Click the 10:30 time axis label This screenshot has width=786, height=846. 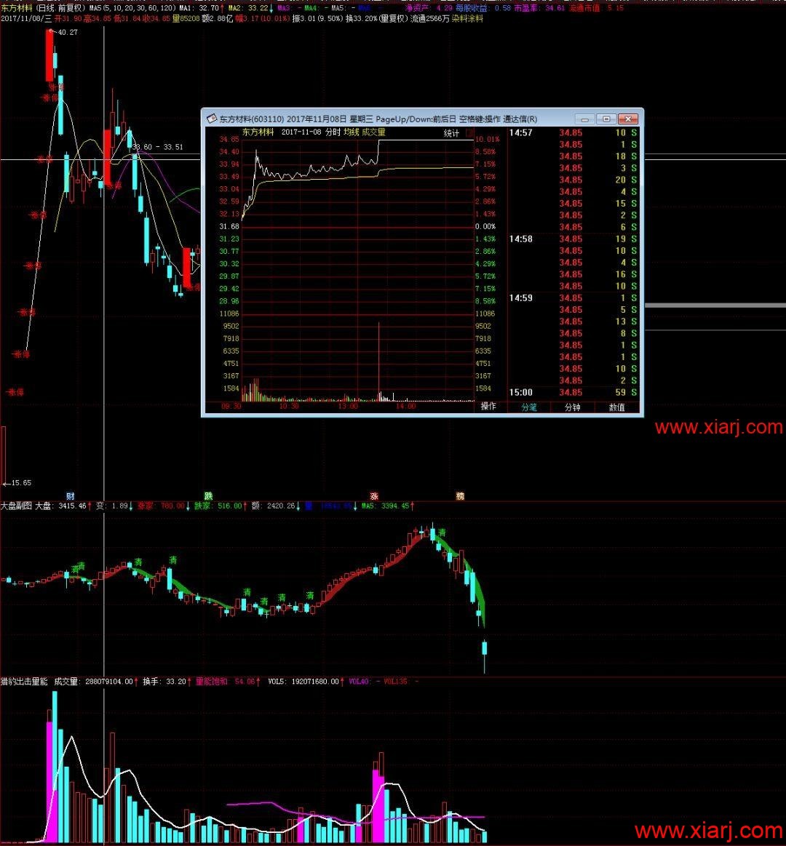coord(289,407)
